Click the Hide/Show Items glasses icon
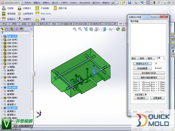Screen dimensions: 175x131 (x=111, y=29)
